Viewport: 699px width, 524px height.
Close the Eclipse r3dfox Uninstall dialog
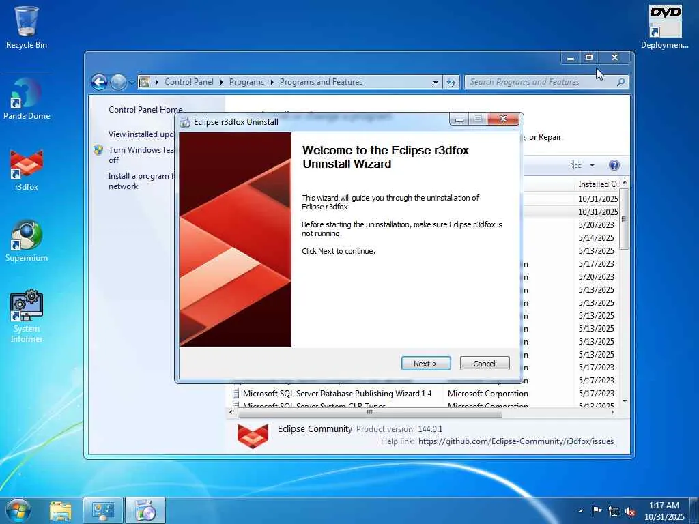click(x=503, y=119)
